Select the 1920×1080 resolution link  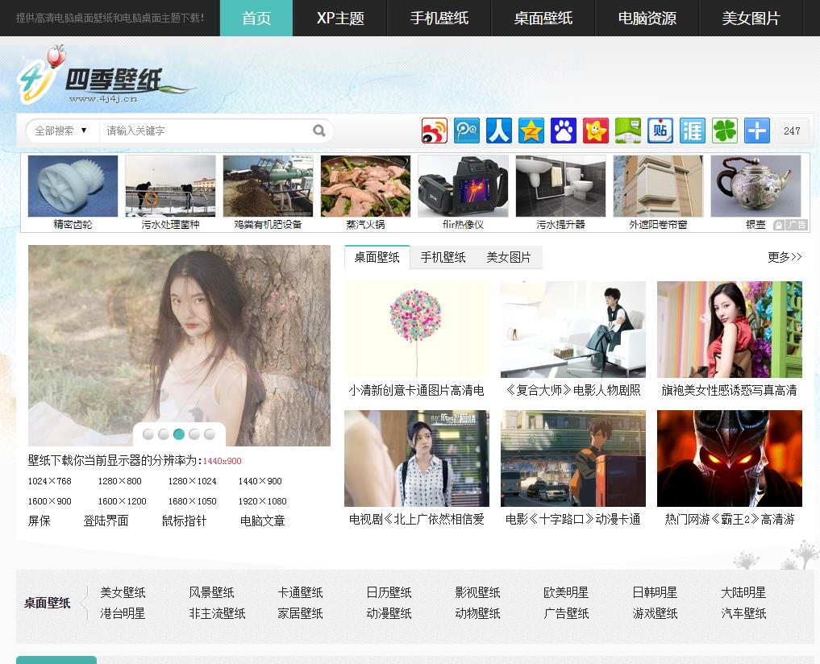click(x=263, y=501)
